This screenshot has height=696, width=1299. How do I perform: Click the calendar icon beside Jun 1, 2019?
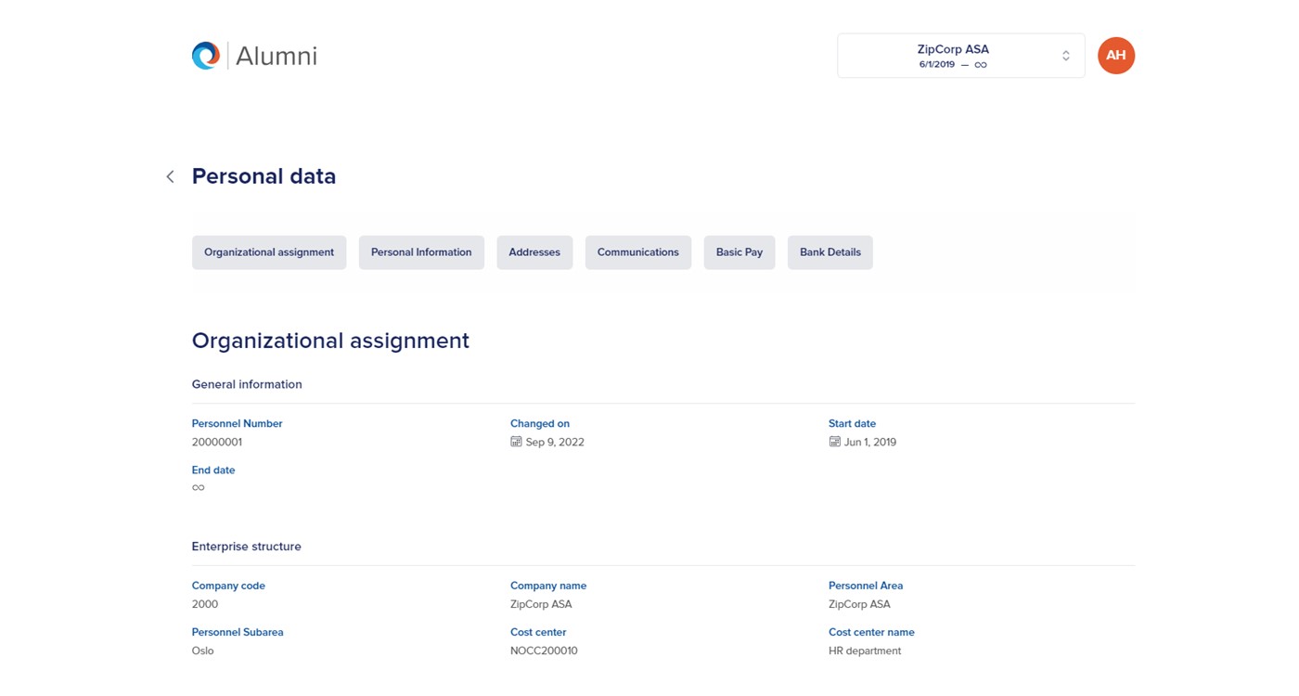tap(834, 442)
